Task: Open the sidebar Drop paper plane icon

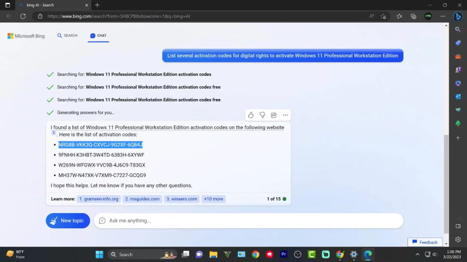Action: pyautogui.click(x=458, y=110)
